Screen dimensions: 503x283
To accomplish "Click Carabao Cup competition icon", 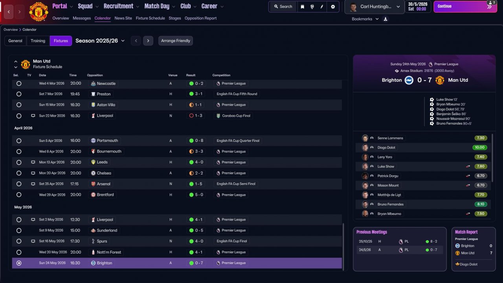I will coord(218,116).
